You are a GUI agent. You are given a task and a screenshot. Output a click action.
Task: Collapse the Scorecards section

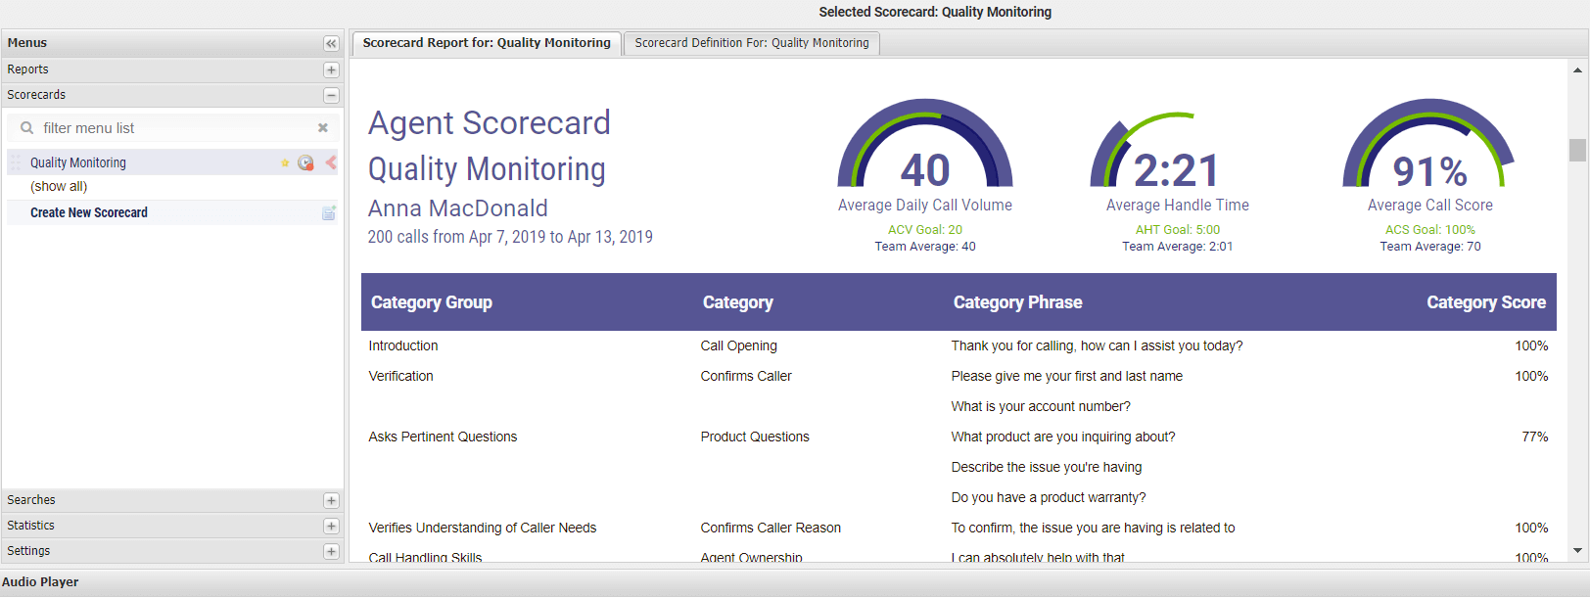[331, 96]
